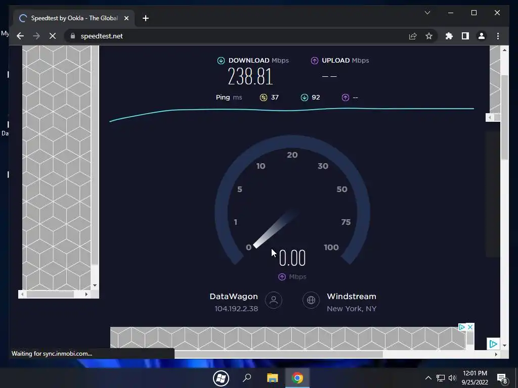Click the New York, NY location text
Viewport: 518px width, 388px height.
(352, 309)
